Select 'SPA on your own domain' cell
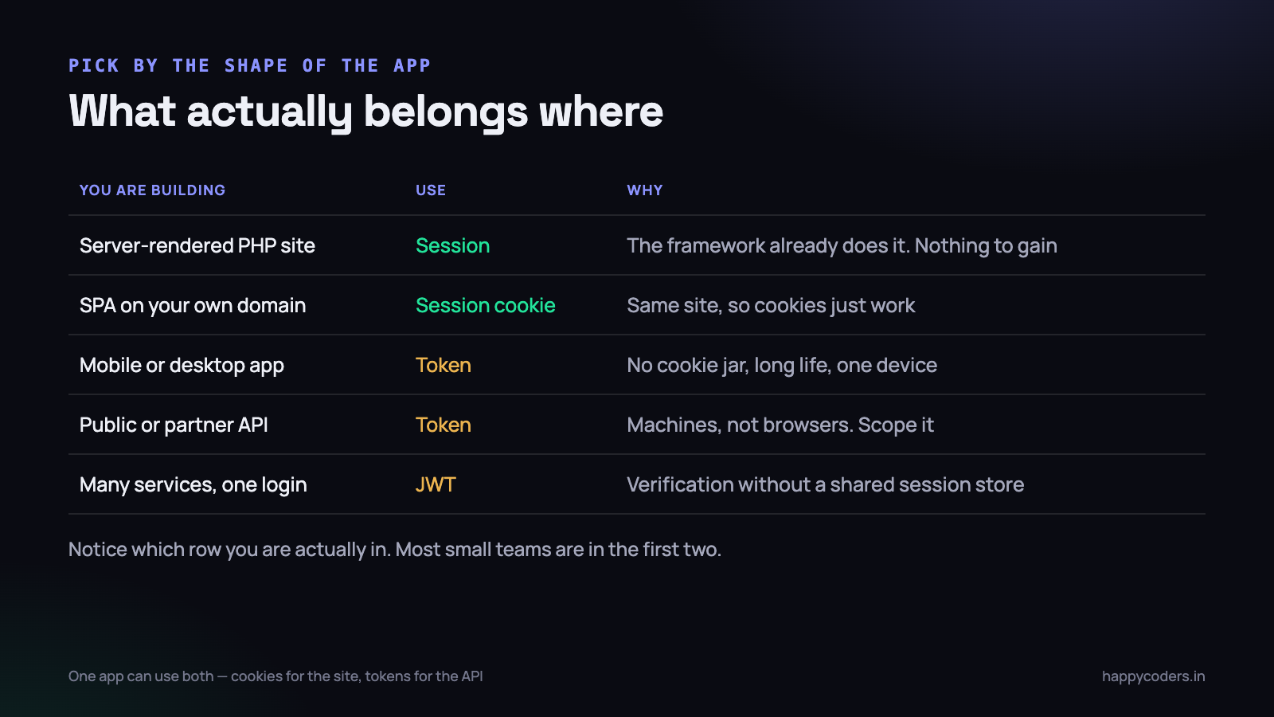 point(193,305)
